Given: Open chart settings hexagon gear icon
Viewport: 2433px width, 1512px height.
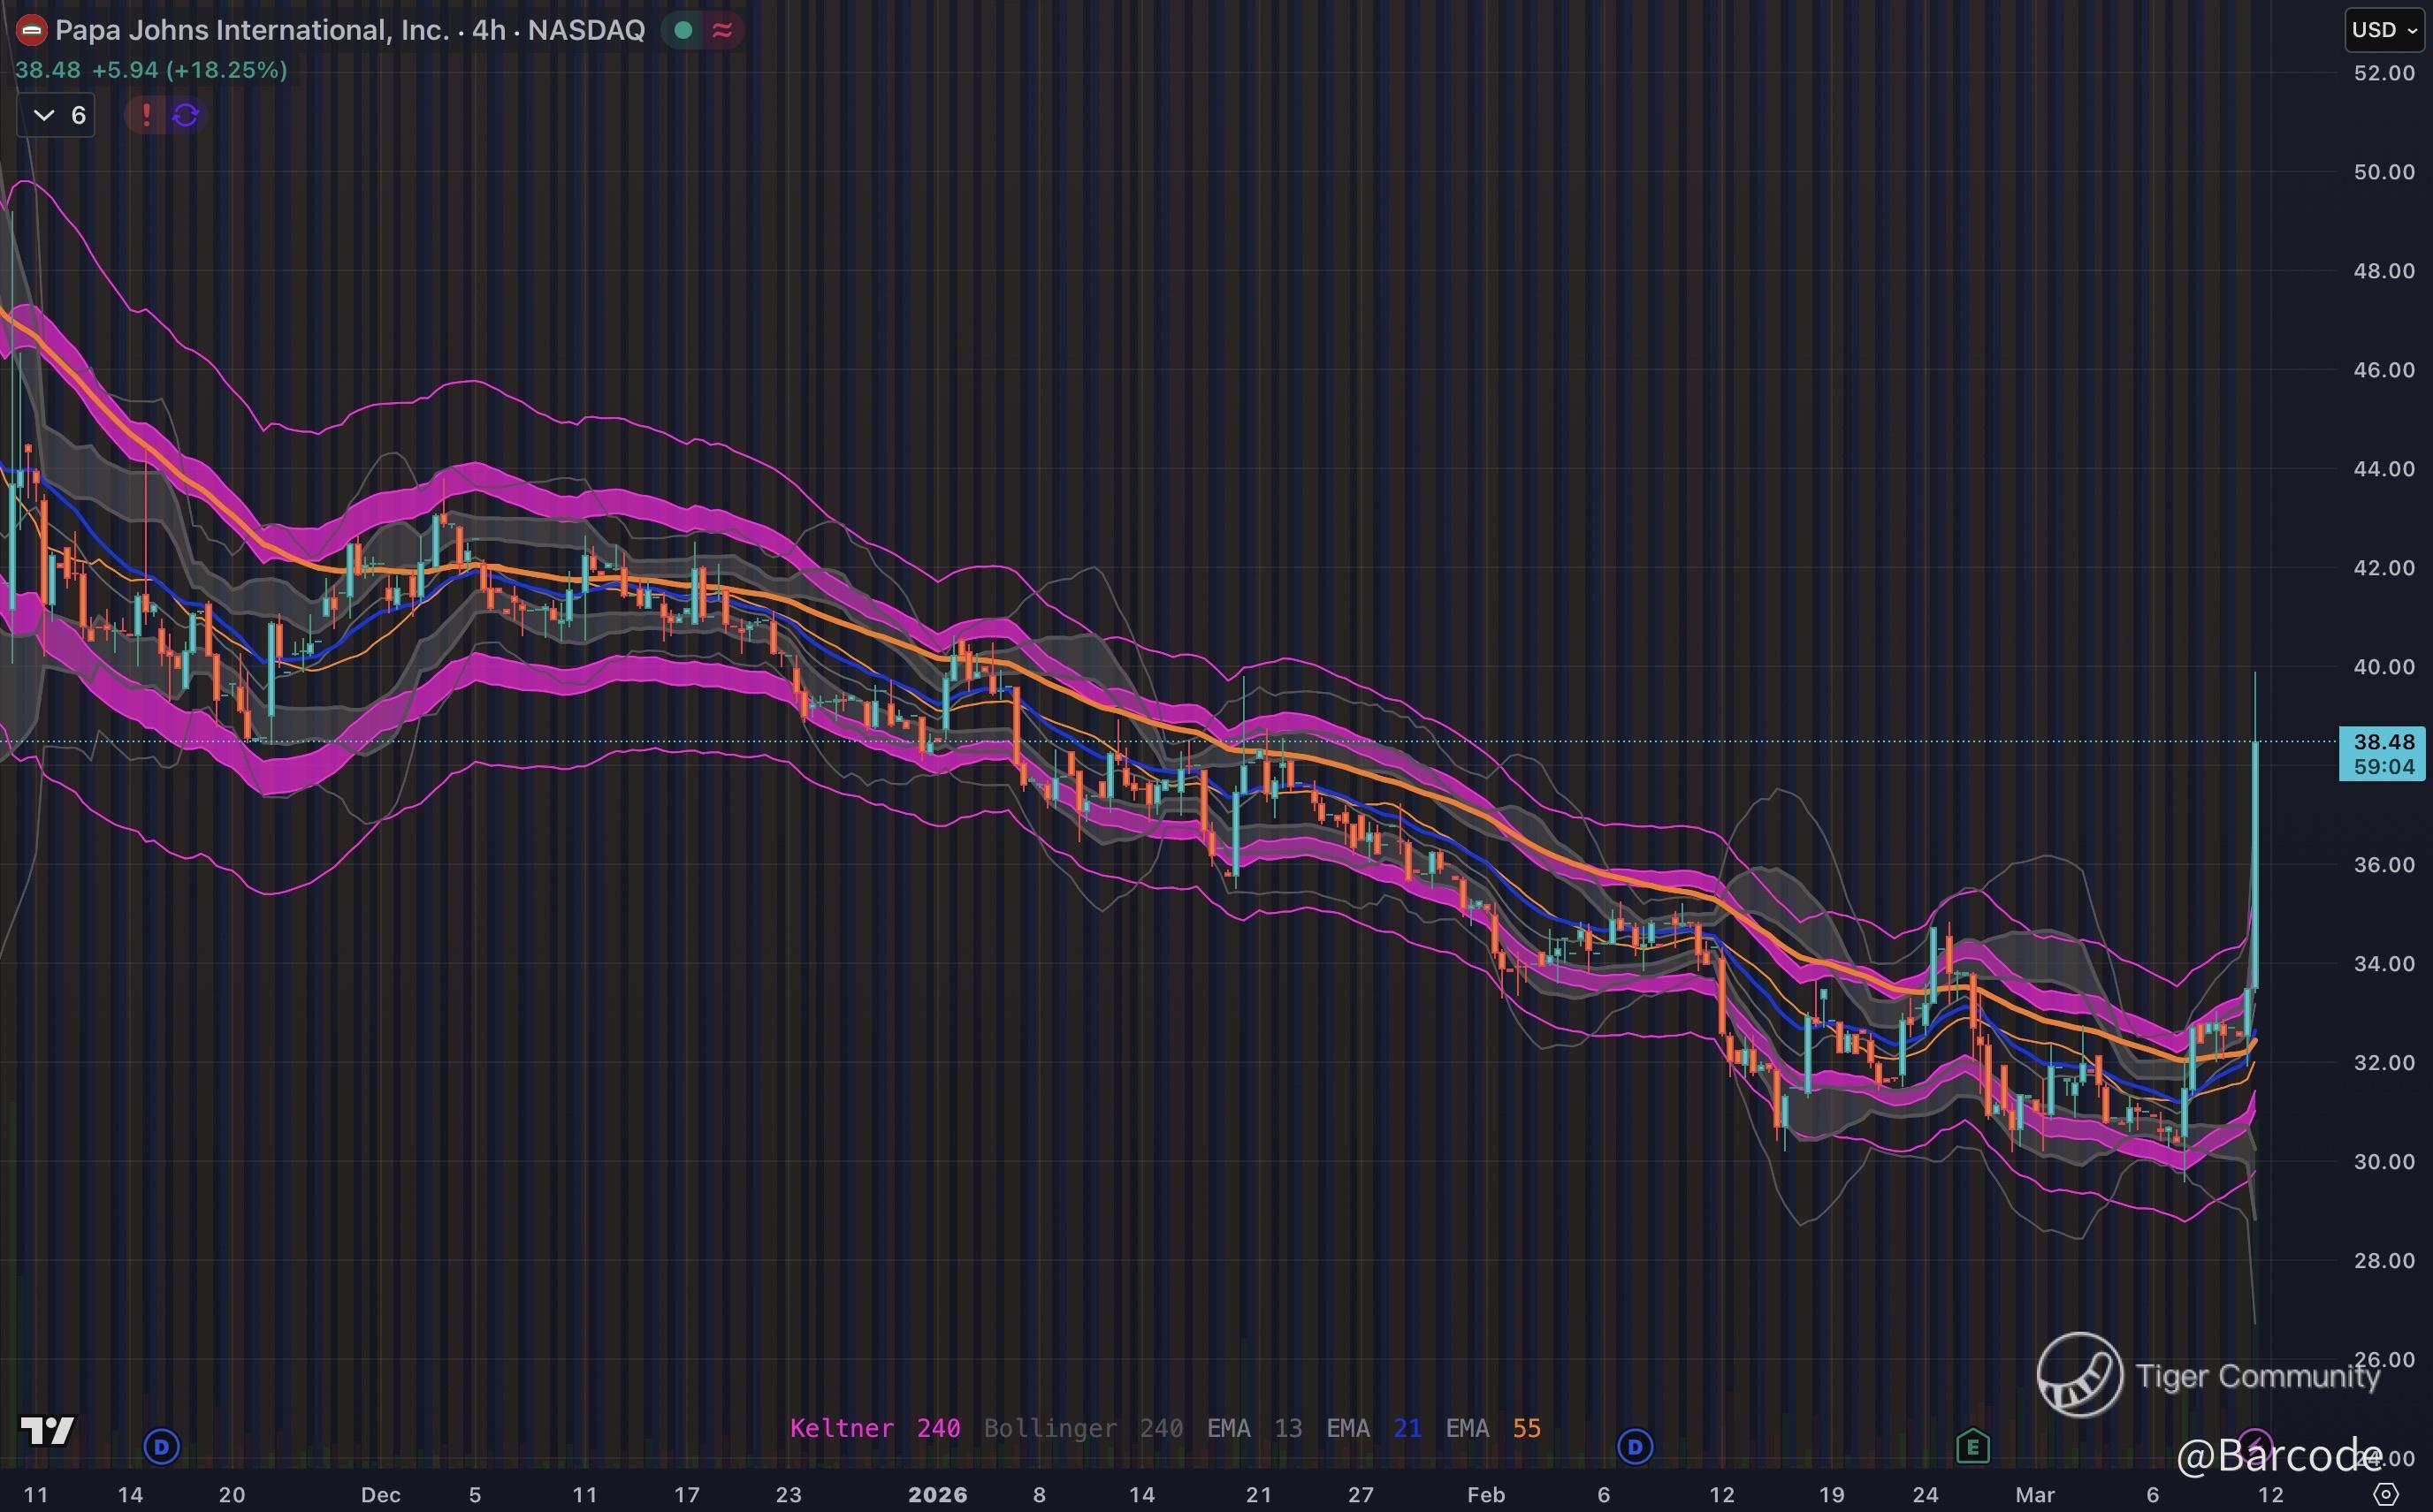Looking at the screenshot, I should pos(2385,1495).
